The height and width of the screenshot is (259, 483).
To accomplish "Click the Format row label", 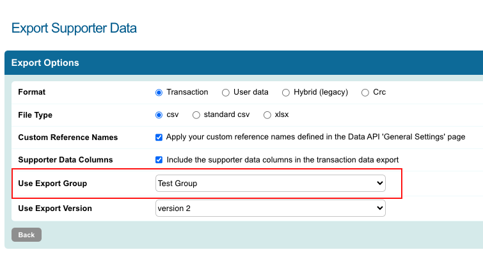I will (x=32, y=93).
